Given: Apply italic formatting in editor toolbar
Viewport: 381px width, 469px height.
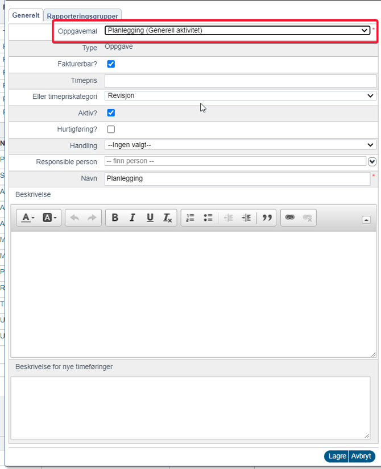Looking at the screenshot, I should tap(132, 218).
